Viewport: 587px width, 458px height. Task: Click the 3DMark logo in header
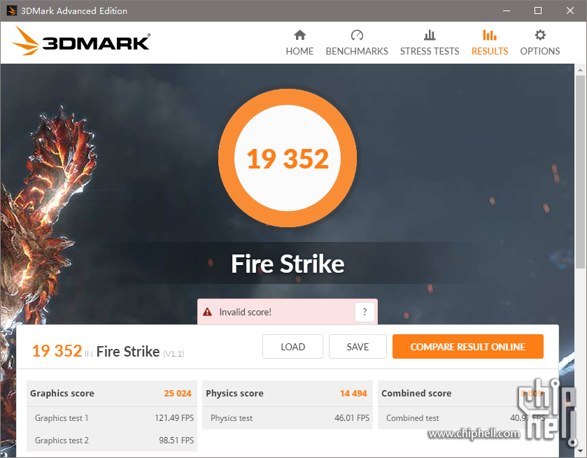(x=81, y=41)
